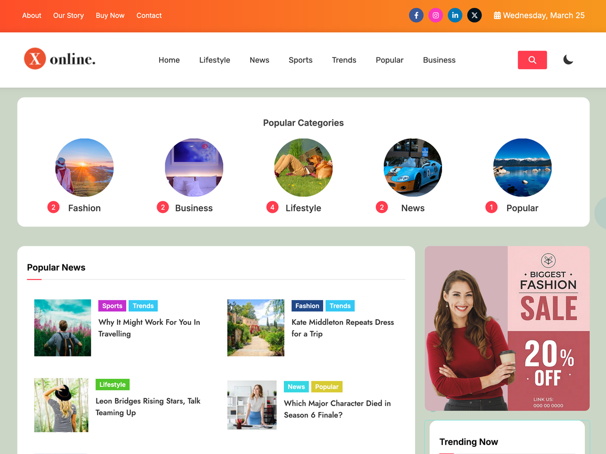Viewport: 606px width, 454px height.
Task: Open Trends in main menu
Action: pyautogui.click(x=344, y=60)
